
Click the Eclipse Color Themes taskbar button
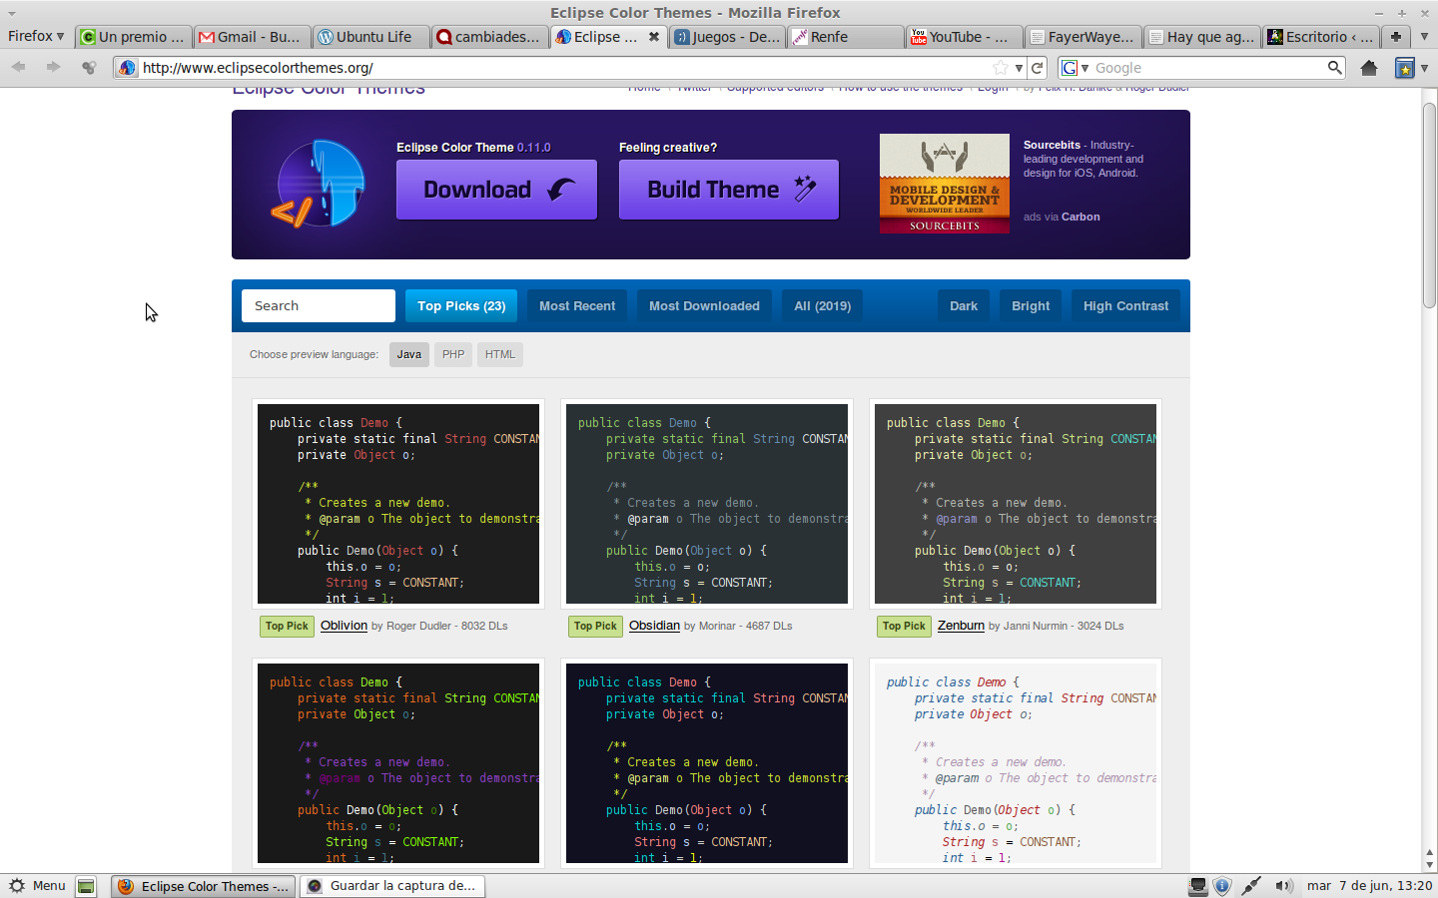click(x=203, y=886)
